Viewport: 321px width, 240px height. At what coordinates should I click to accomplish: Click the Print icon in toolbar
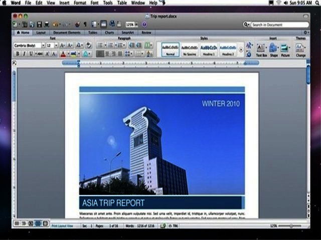coord(47,24)
